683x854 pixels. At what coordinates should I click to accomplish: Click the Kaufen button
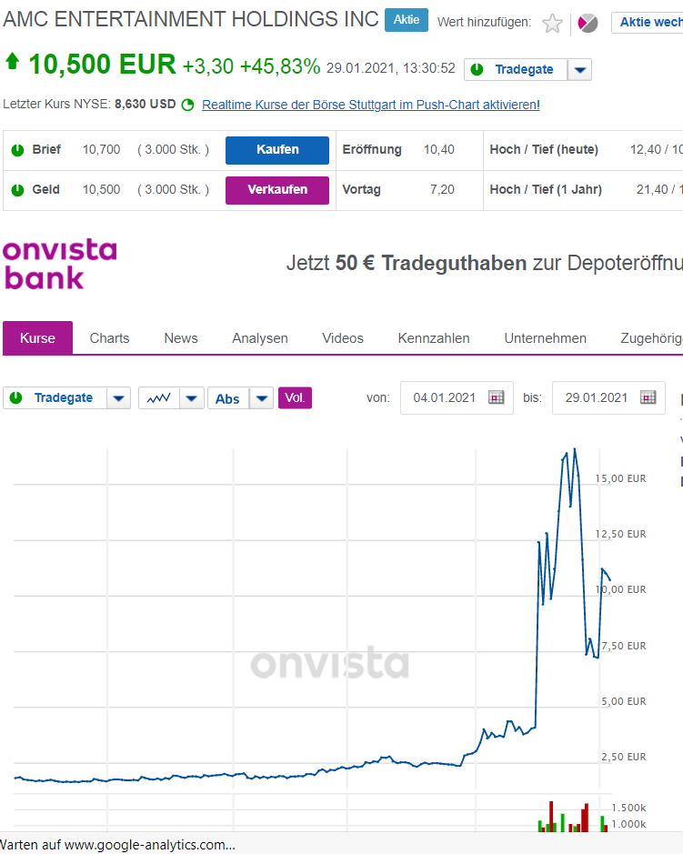click(x=277, y=150)
